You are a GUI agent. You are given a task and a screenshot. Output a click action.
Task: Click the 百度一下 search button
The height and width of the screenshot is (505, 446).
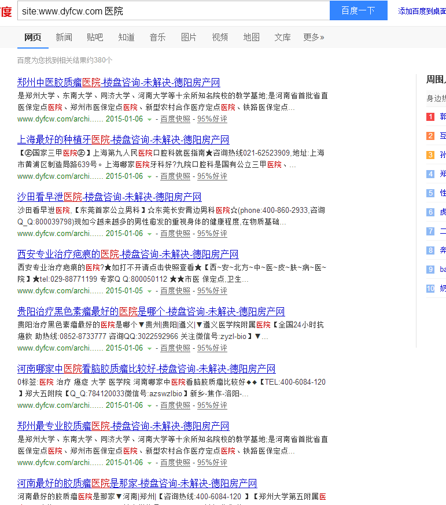(x=359, y=10)
